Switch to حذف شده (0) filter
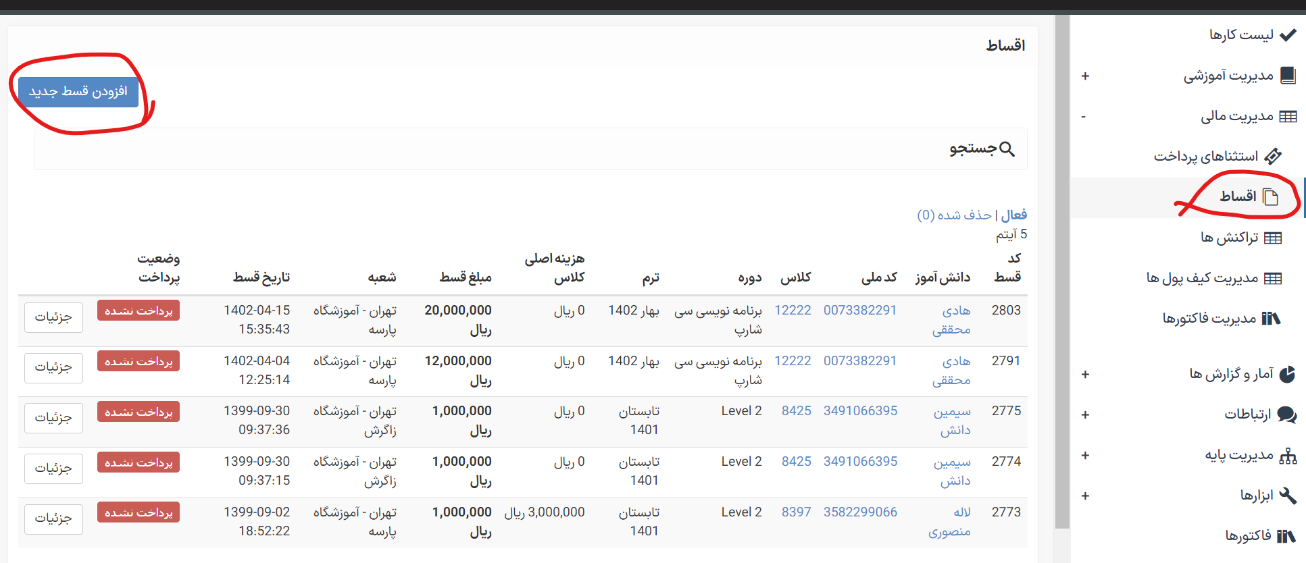Image resolution: width=1306 pixels, height=563 pixels. 954,215
